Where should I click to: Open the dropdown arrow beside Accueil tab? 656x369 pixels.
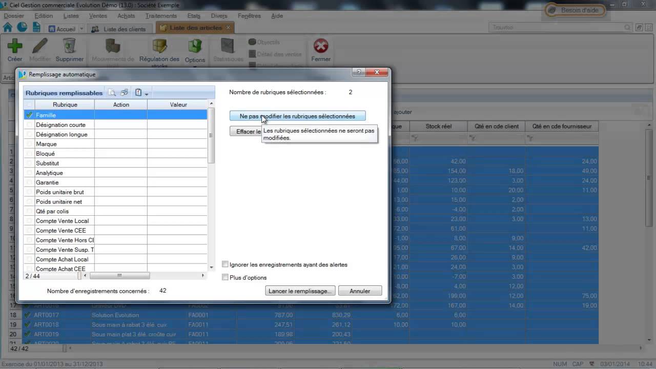tap(82, 29)
